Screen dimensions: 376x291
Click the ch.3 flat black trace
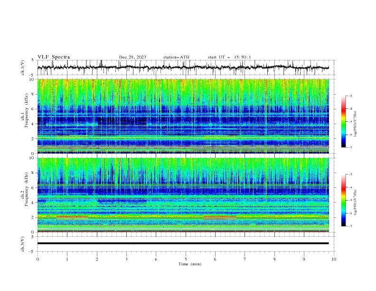pos(183,243)
